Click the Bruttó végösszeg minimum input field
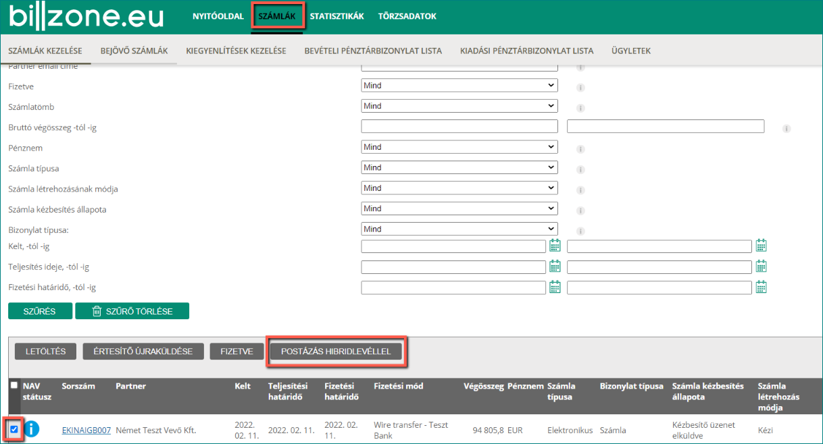This screenshot has height=444, width=823. (459, 126)
